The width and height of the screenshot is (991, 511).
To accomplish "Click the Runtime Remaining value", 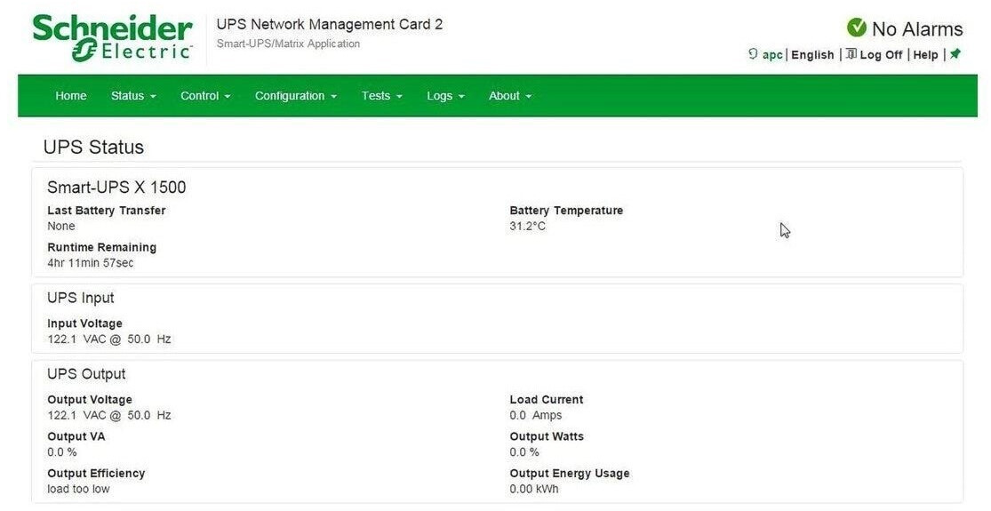I will coord(91,263).
